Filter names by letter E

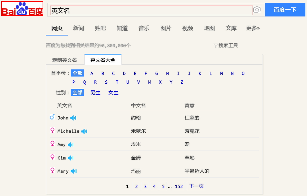coord(135,73)
